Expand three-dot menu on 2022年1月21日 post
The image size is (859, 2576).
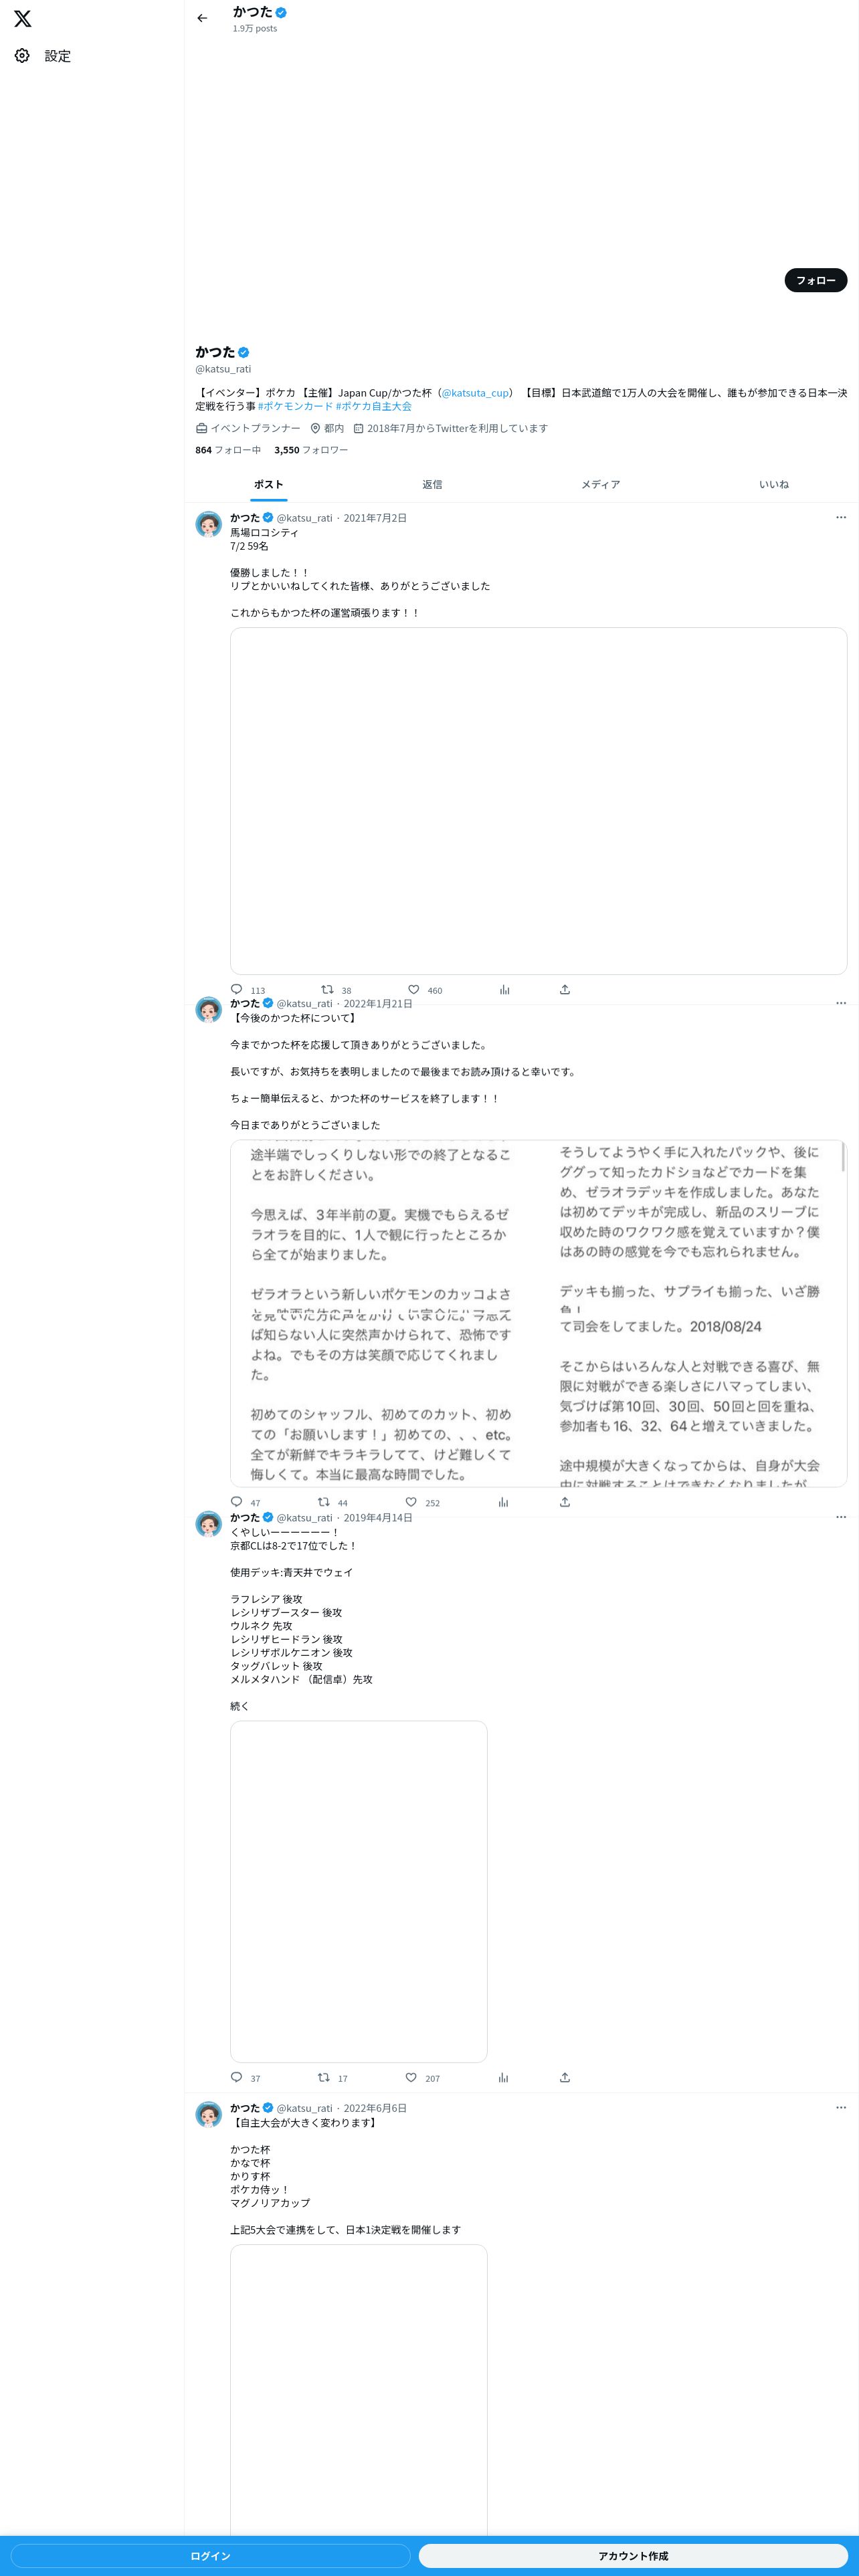pos(841,1002)
